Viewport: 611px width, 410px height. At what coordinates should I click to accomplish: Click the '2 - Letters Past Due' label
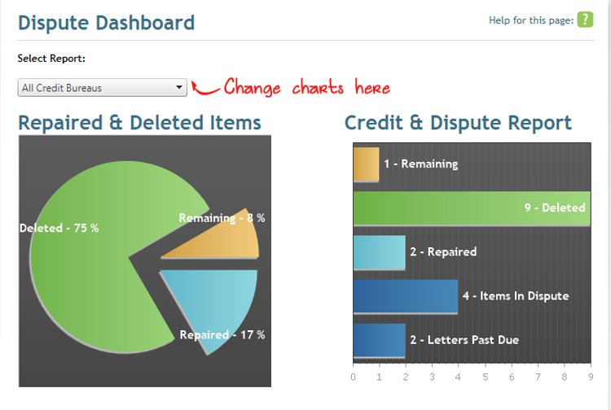tap(462, 340)
